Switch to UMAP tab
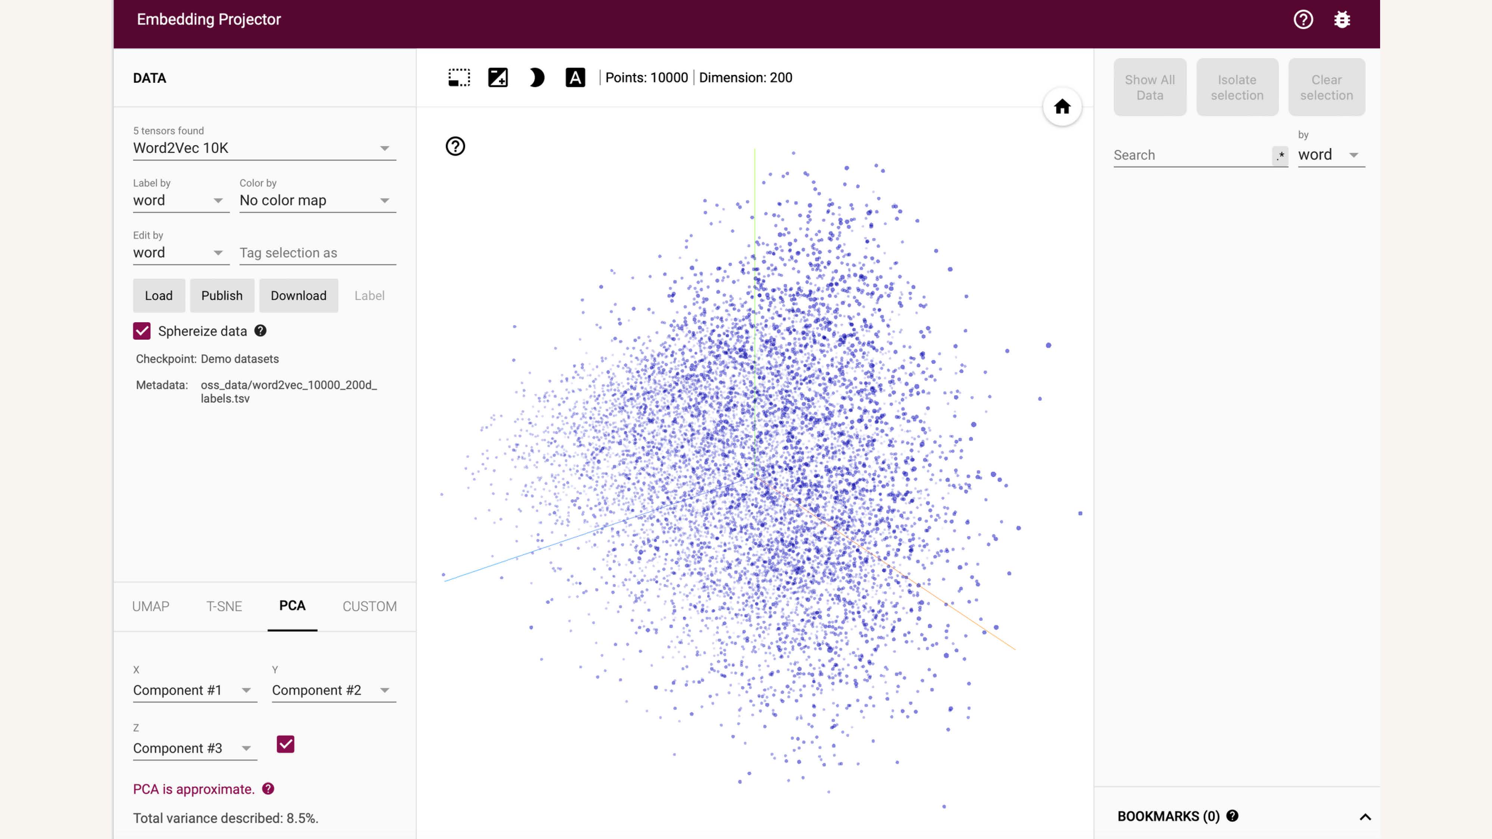The height and width of the screenshot is (839, 1492). 151,606
